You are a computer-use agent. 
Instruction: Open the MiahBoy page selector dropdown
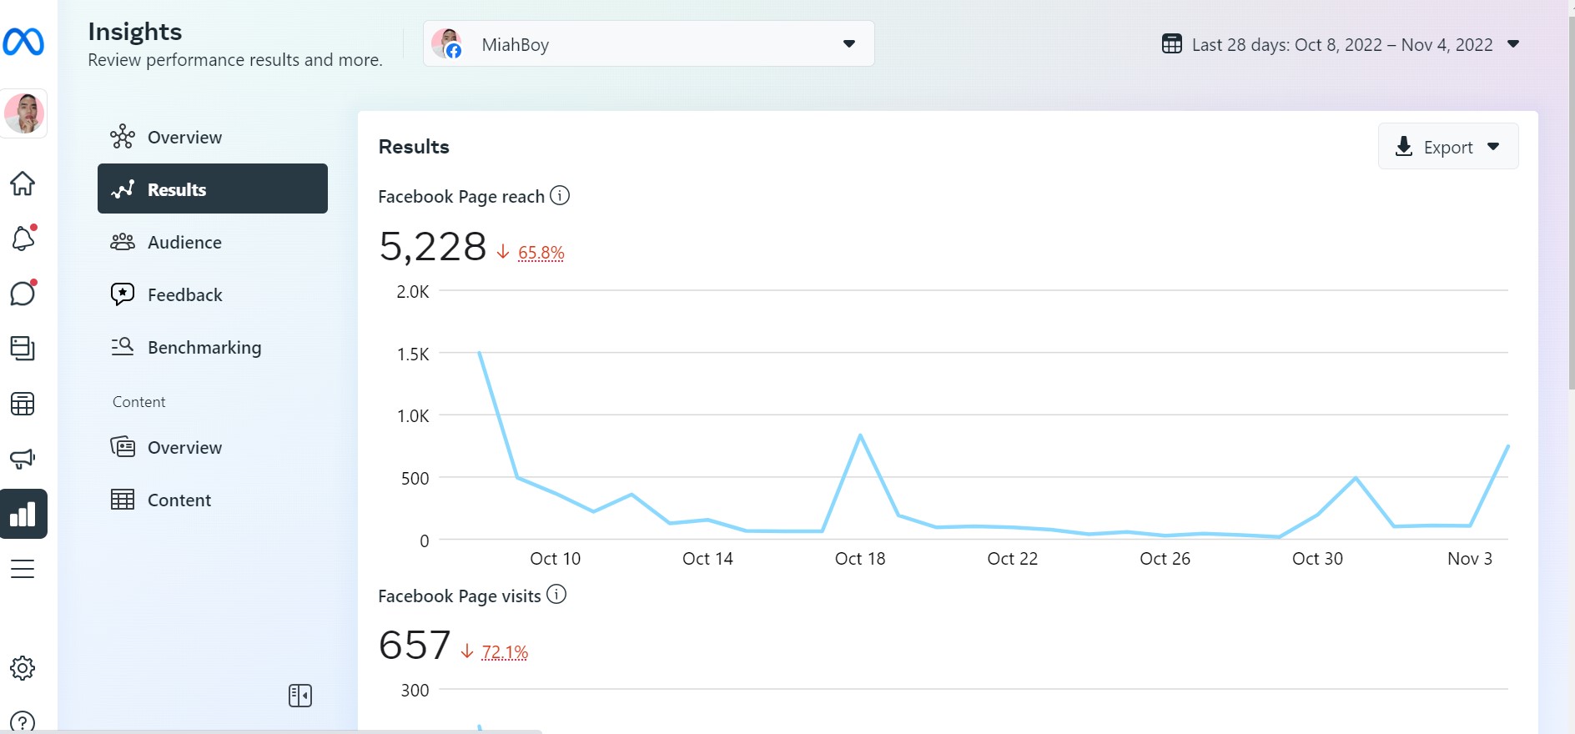tap(648, 43)
